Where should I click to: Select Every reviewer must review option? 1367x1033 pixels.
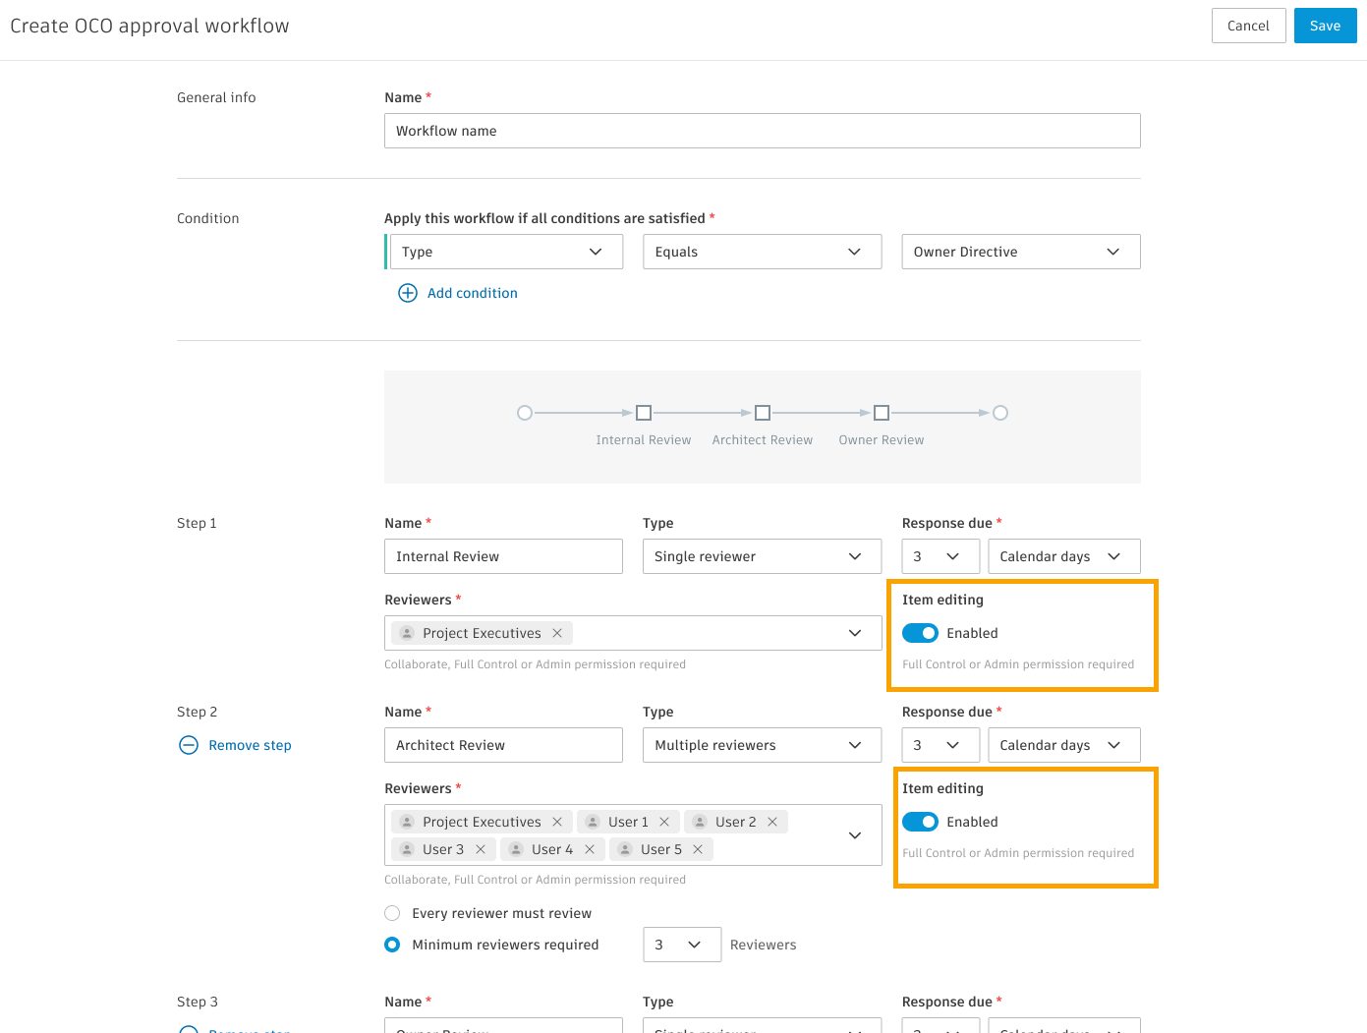point(392,913)
